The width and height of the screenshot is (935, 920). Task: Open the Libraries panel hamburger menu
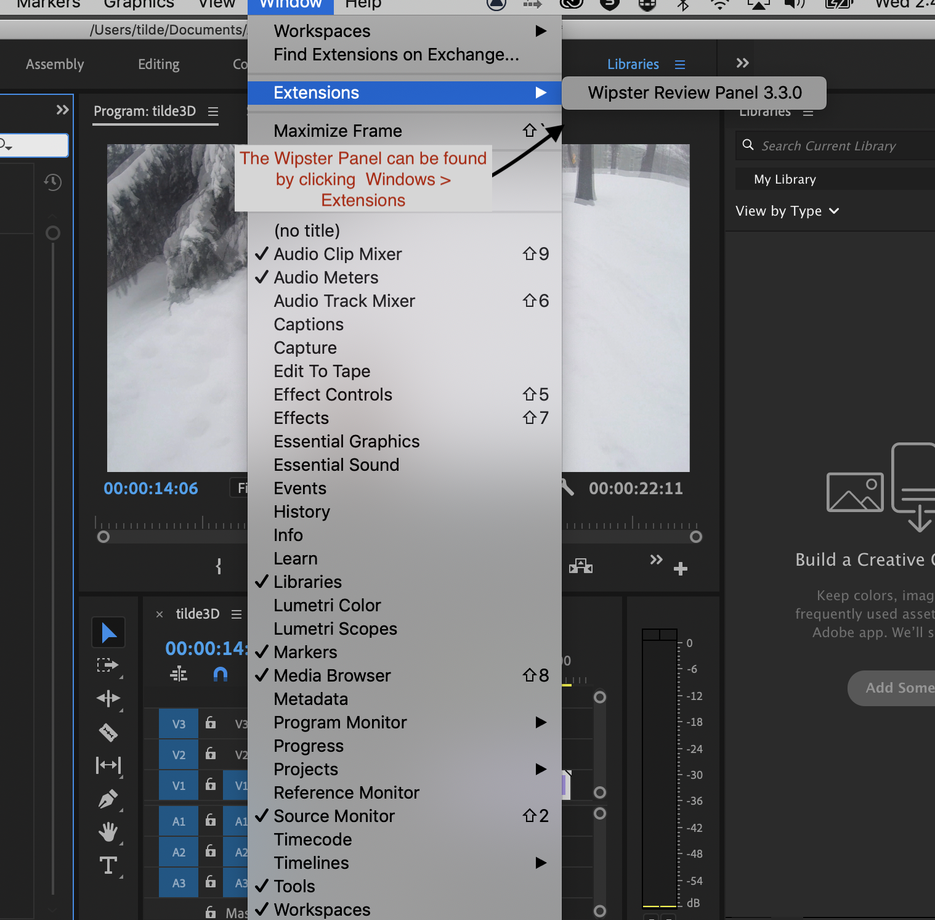(680, 64)
